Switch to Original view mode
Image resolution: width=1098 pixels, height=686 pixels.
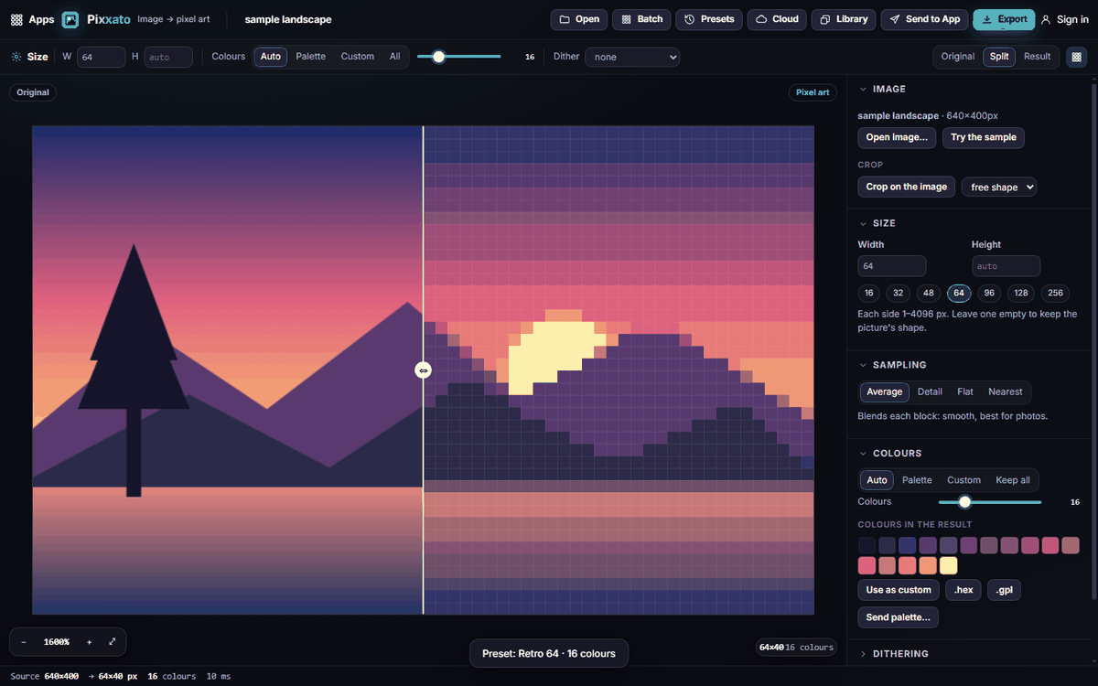point(958,57)
